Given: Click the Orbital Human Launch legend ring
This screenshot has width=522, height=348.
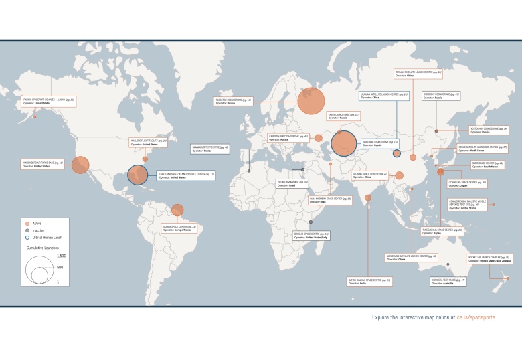Looking at the screenshot, I should click(x=27, y=238).
